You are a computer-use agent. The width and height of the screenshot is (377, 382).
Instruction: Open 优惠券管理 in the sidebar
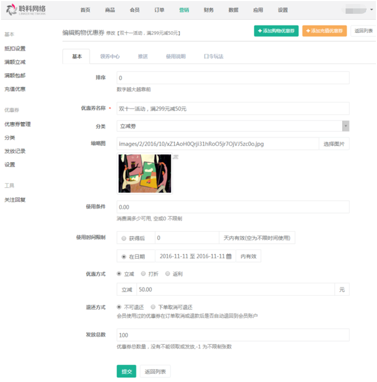pos(18,124)
